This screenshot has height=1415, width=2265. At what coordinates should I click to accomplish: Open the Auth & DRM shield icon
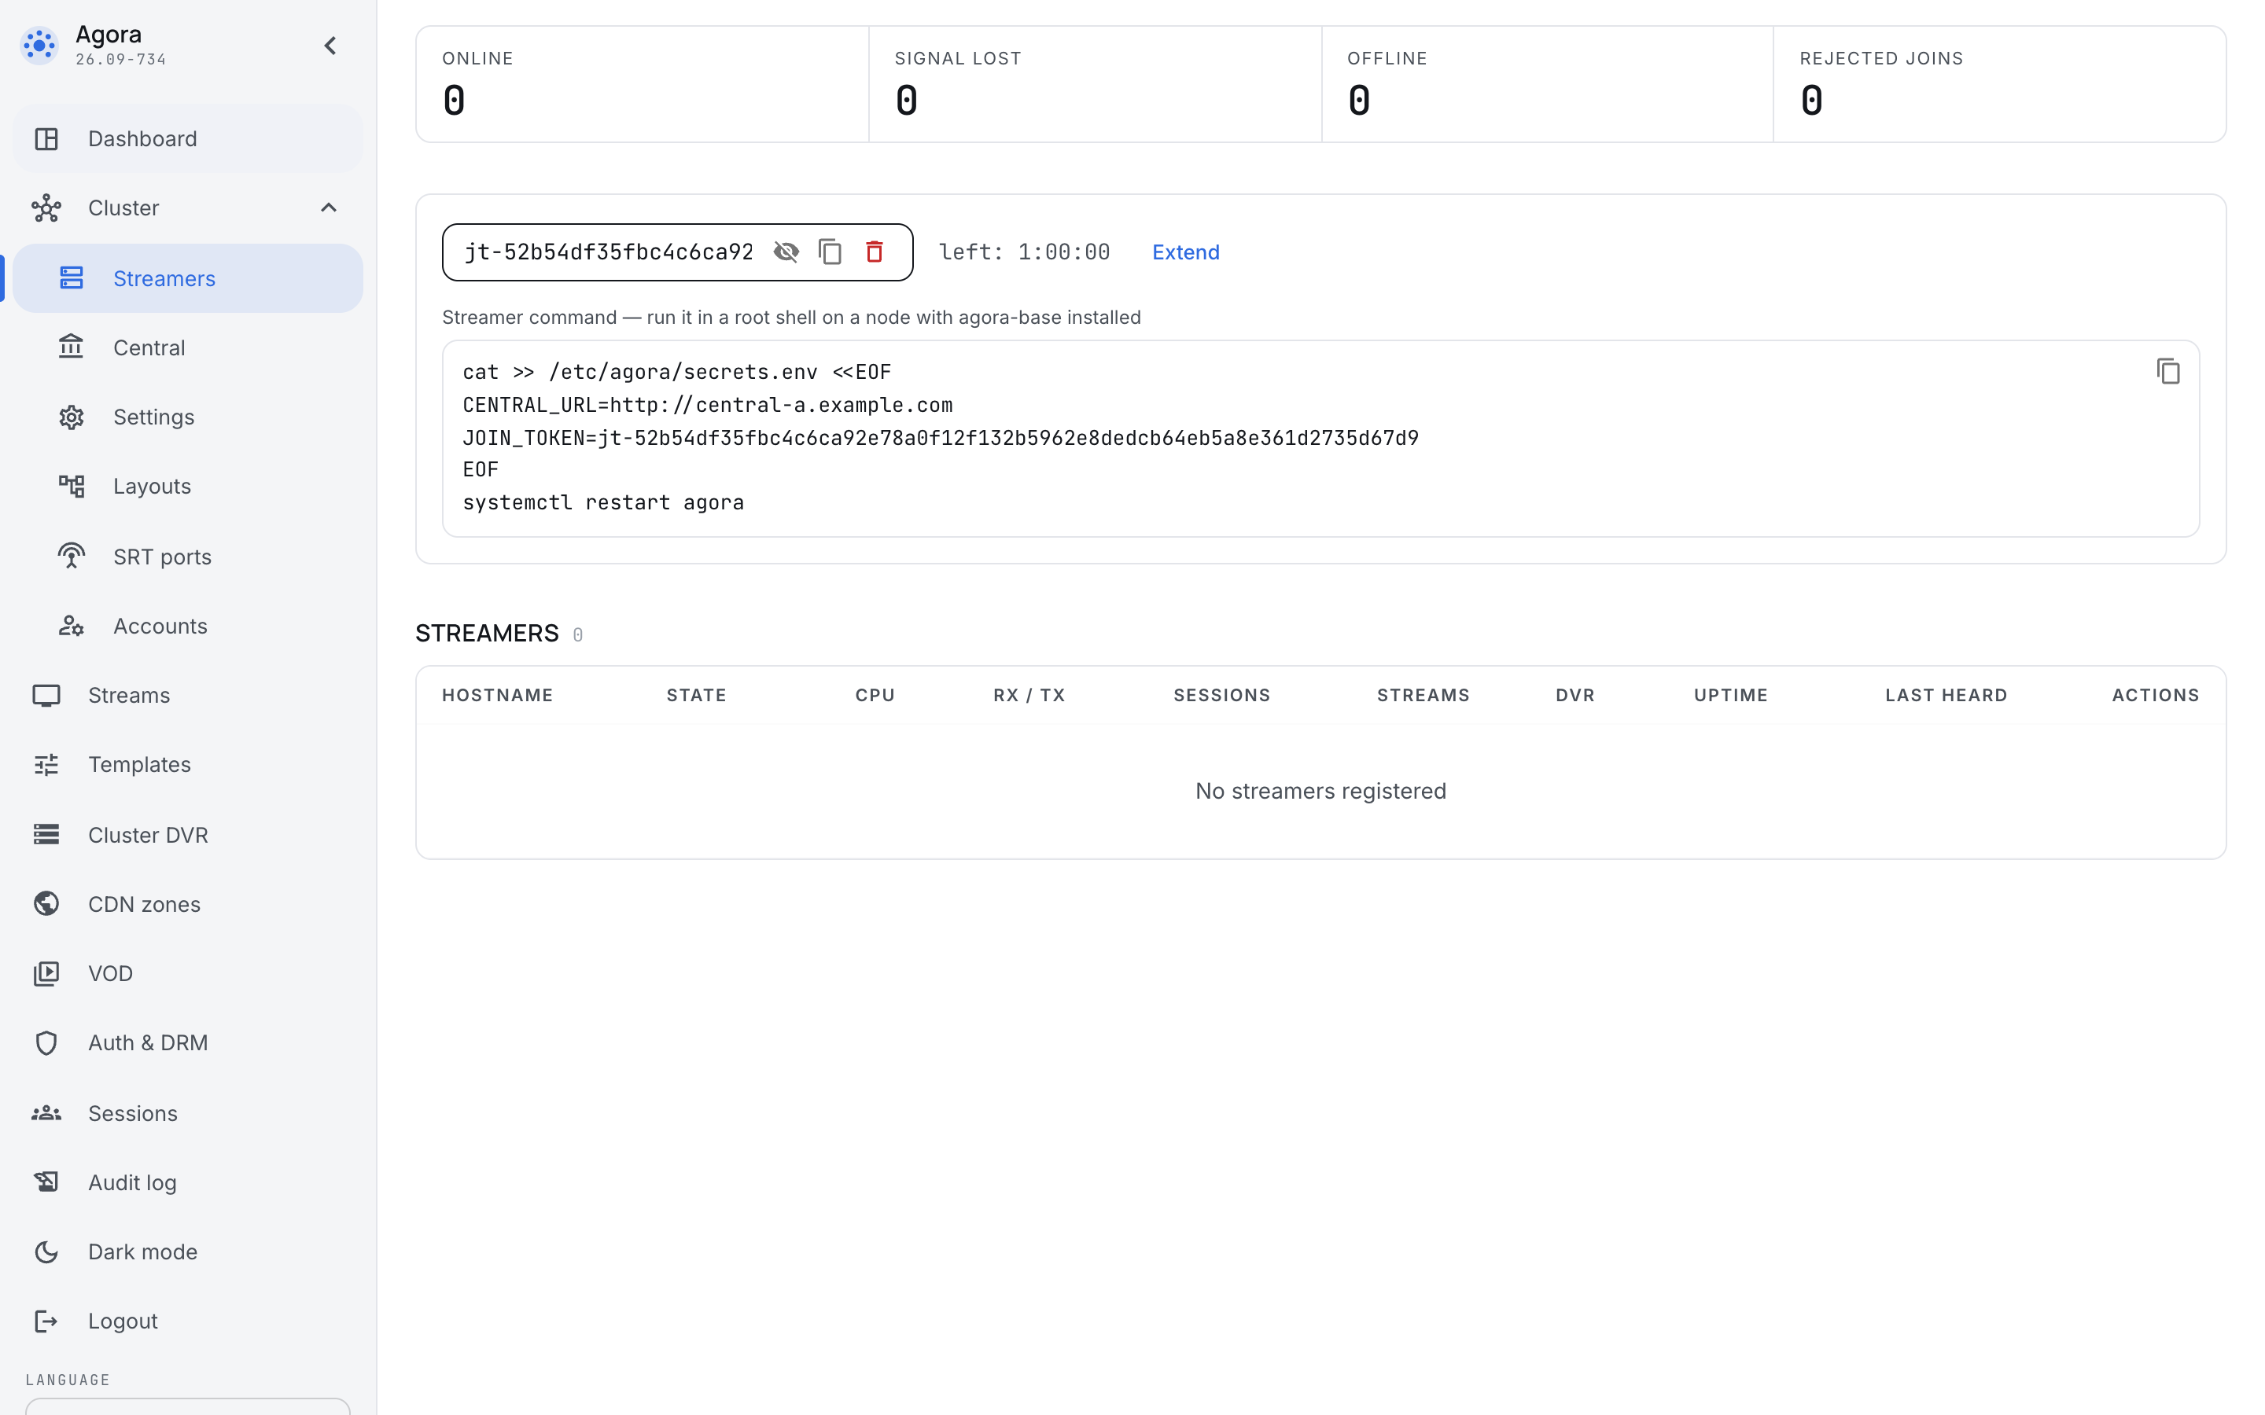pyautogui.click(x=46, y=1042)
